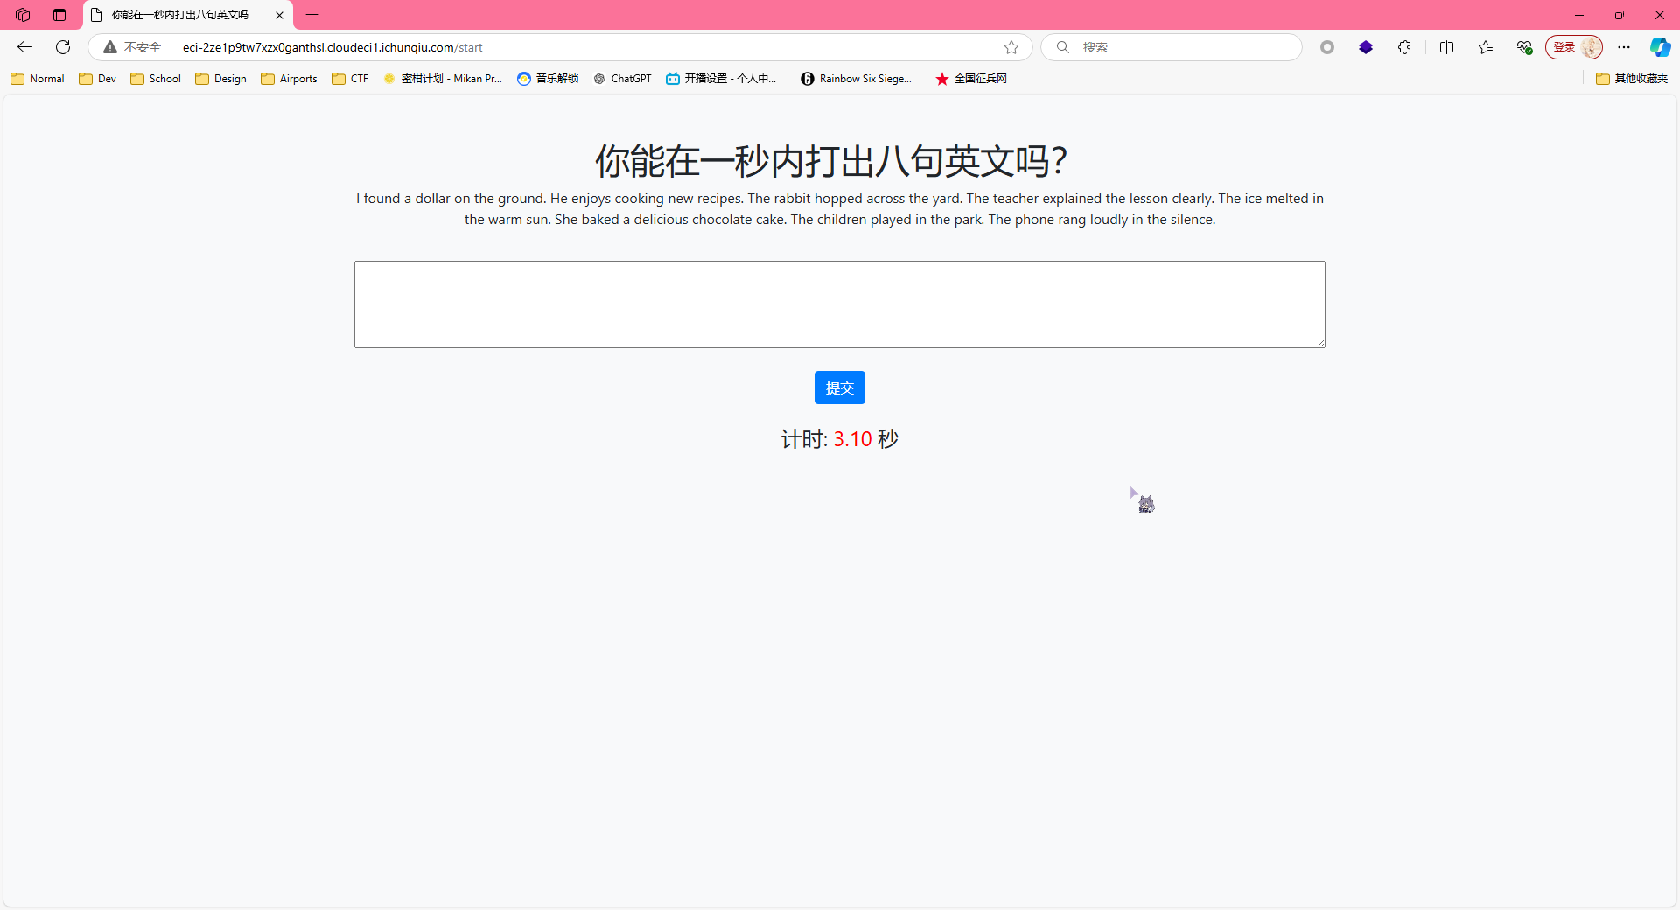The image size is (1680, 910).
Task: Toggle split screen view icon
Action: tap(1446, 47)
